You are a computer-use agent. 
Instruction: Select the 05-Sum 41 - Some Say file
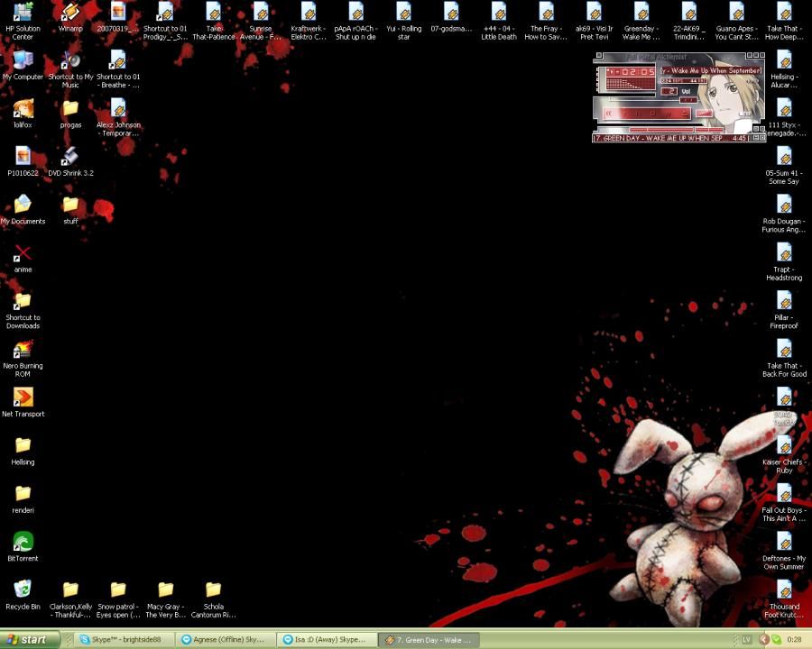click(784, 166)
